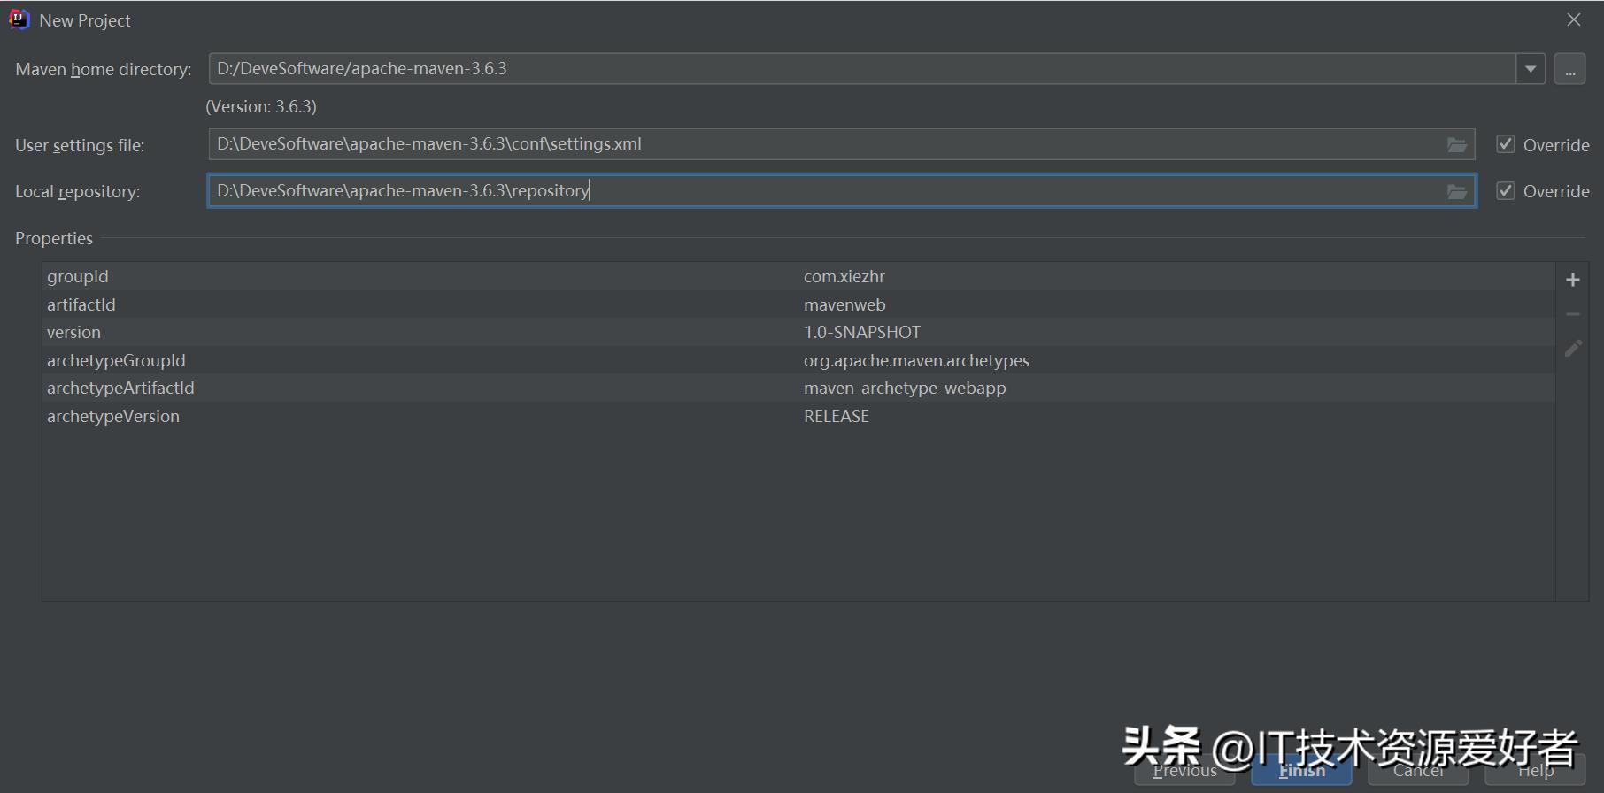This screenshot has height=793, width=1604.
Task: Click the 1.0-SNAPSHOT value
Action: point(862,332)
